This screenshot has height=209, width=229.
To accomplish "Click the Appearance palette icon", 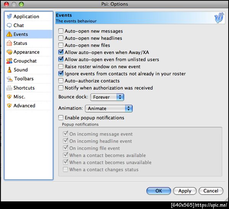I will (9, 52).
